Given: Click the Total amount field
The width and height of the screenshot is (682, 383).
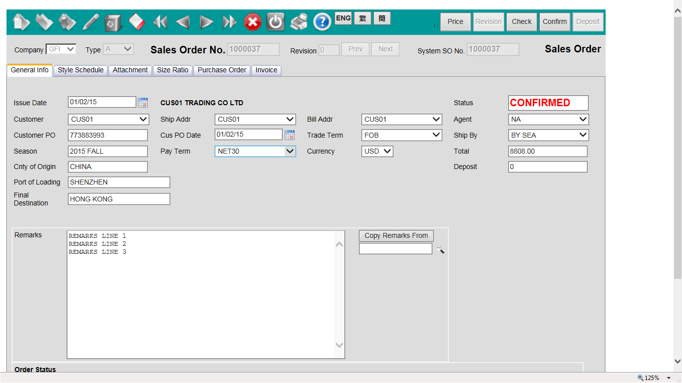Looking at the screenshot, I should 548,151.
